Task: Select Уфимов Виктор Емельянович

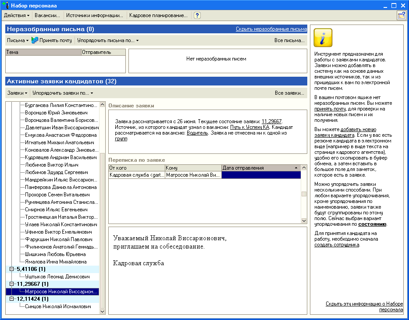Action: pyautogui.click(x=58, y=232)
